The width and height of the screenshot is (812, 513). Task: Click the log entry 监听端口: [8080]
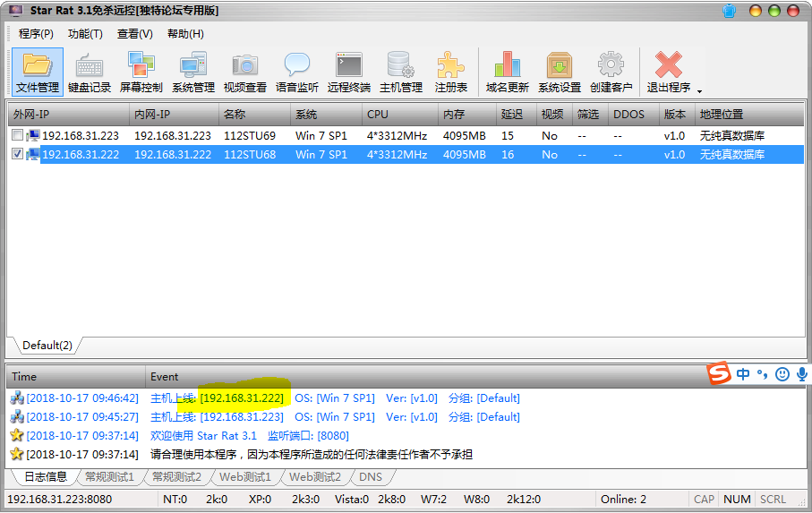[x=308, y=435]
